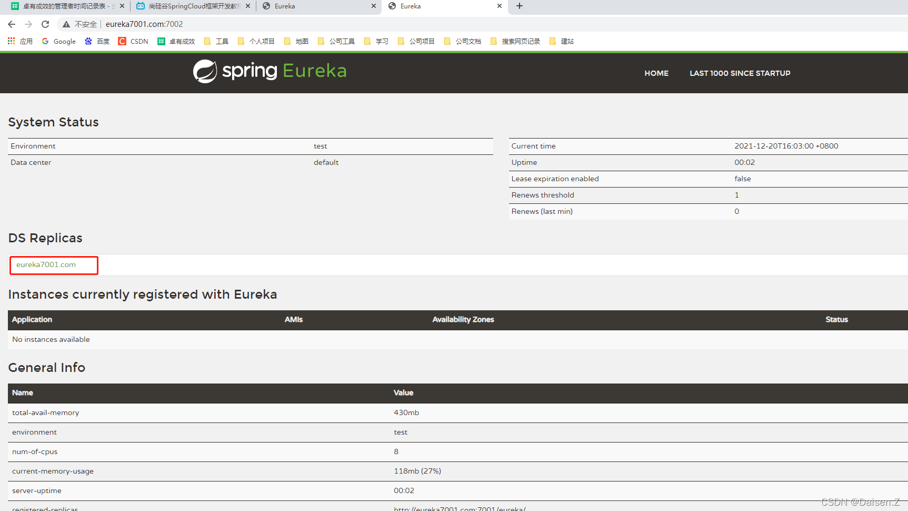
Task: Click the Status column header
Action: (836, 319)
